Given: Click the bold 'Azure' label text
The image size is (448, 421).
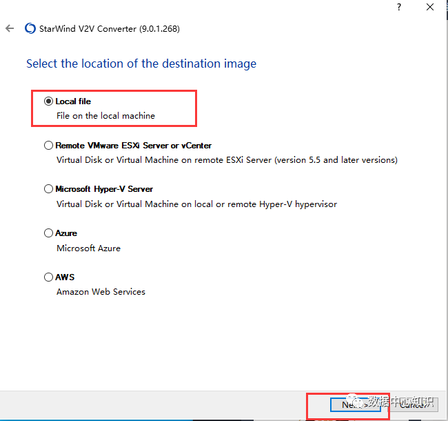Looking at the screenshot, I should 66,233.
